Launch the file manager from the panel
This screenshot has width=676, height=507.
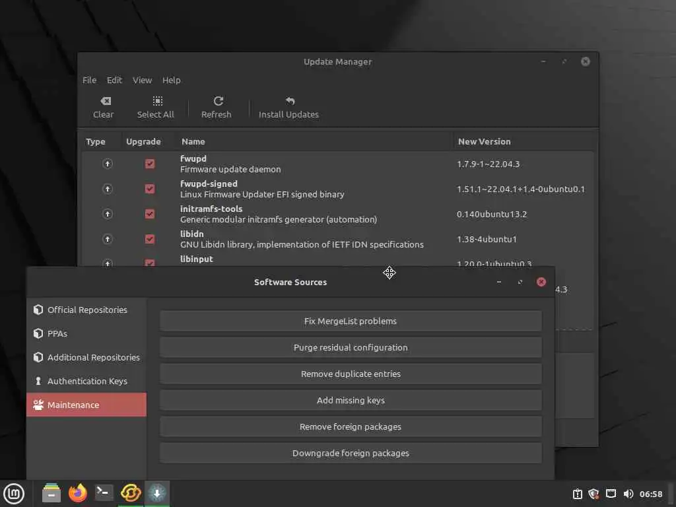[51, 492]
